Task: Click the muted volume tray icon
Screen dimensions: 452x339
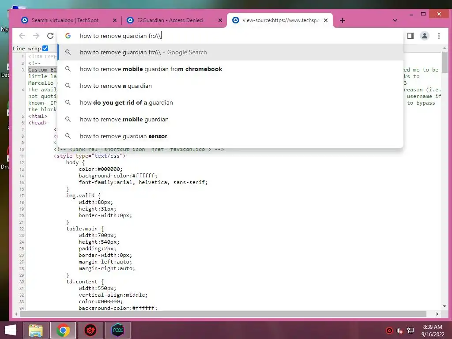Action: (x=399, y=331)
